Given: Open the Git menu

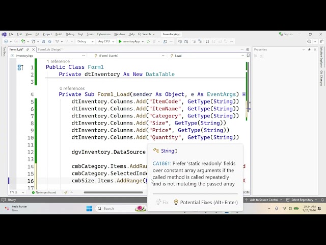Looking at the screenshot, I should [x=37, y=34].
